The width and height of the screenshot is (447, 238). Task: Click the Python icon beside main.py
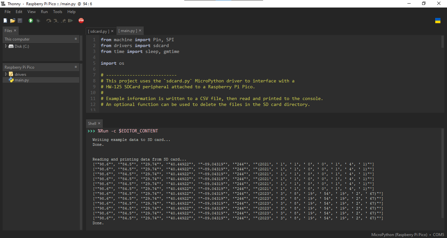point(11,80)
